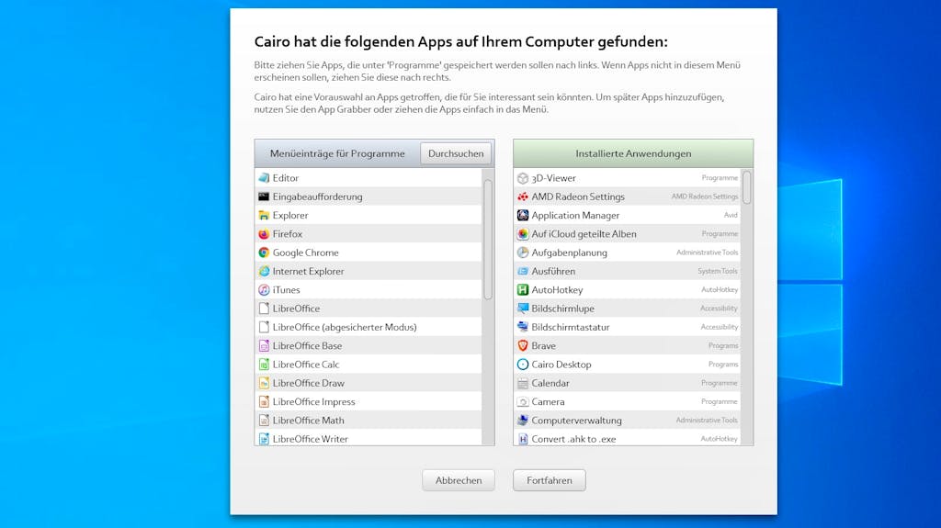The height and width of the screenshot is (528, 941).
Task: Click the Calendar icon
Action: pyautogui.click(x=523, y=383)
